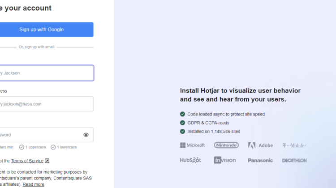Click the checkmark beside GDPR & CCPA-ready
The image size is (336, 188).
tap(182, 123)
